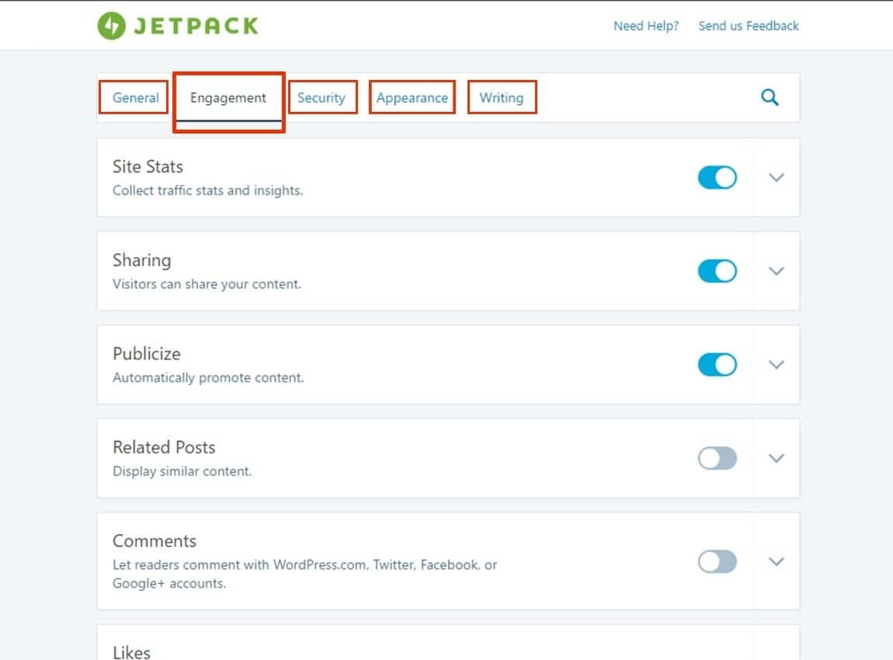Expand the Comments settings chevron
The height and width of the screenshot is (660, 893).
pyautogui.click(x=777, y=561)
